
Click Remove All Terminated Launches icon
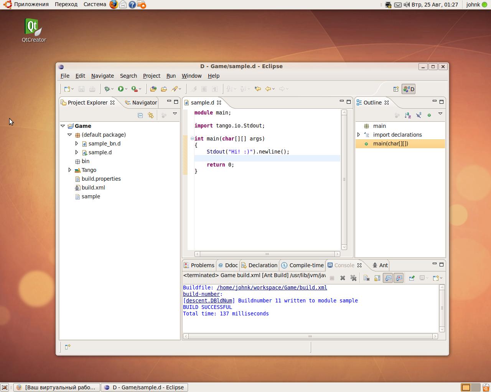[x=353, y=278]
